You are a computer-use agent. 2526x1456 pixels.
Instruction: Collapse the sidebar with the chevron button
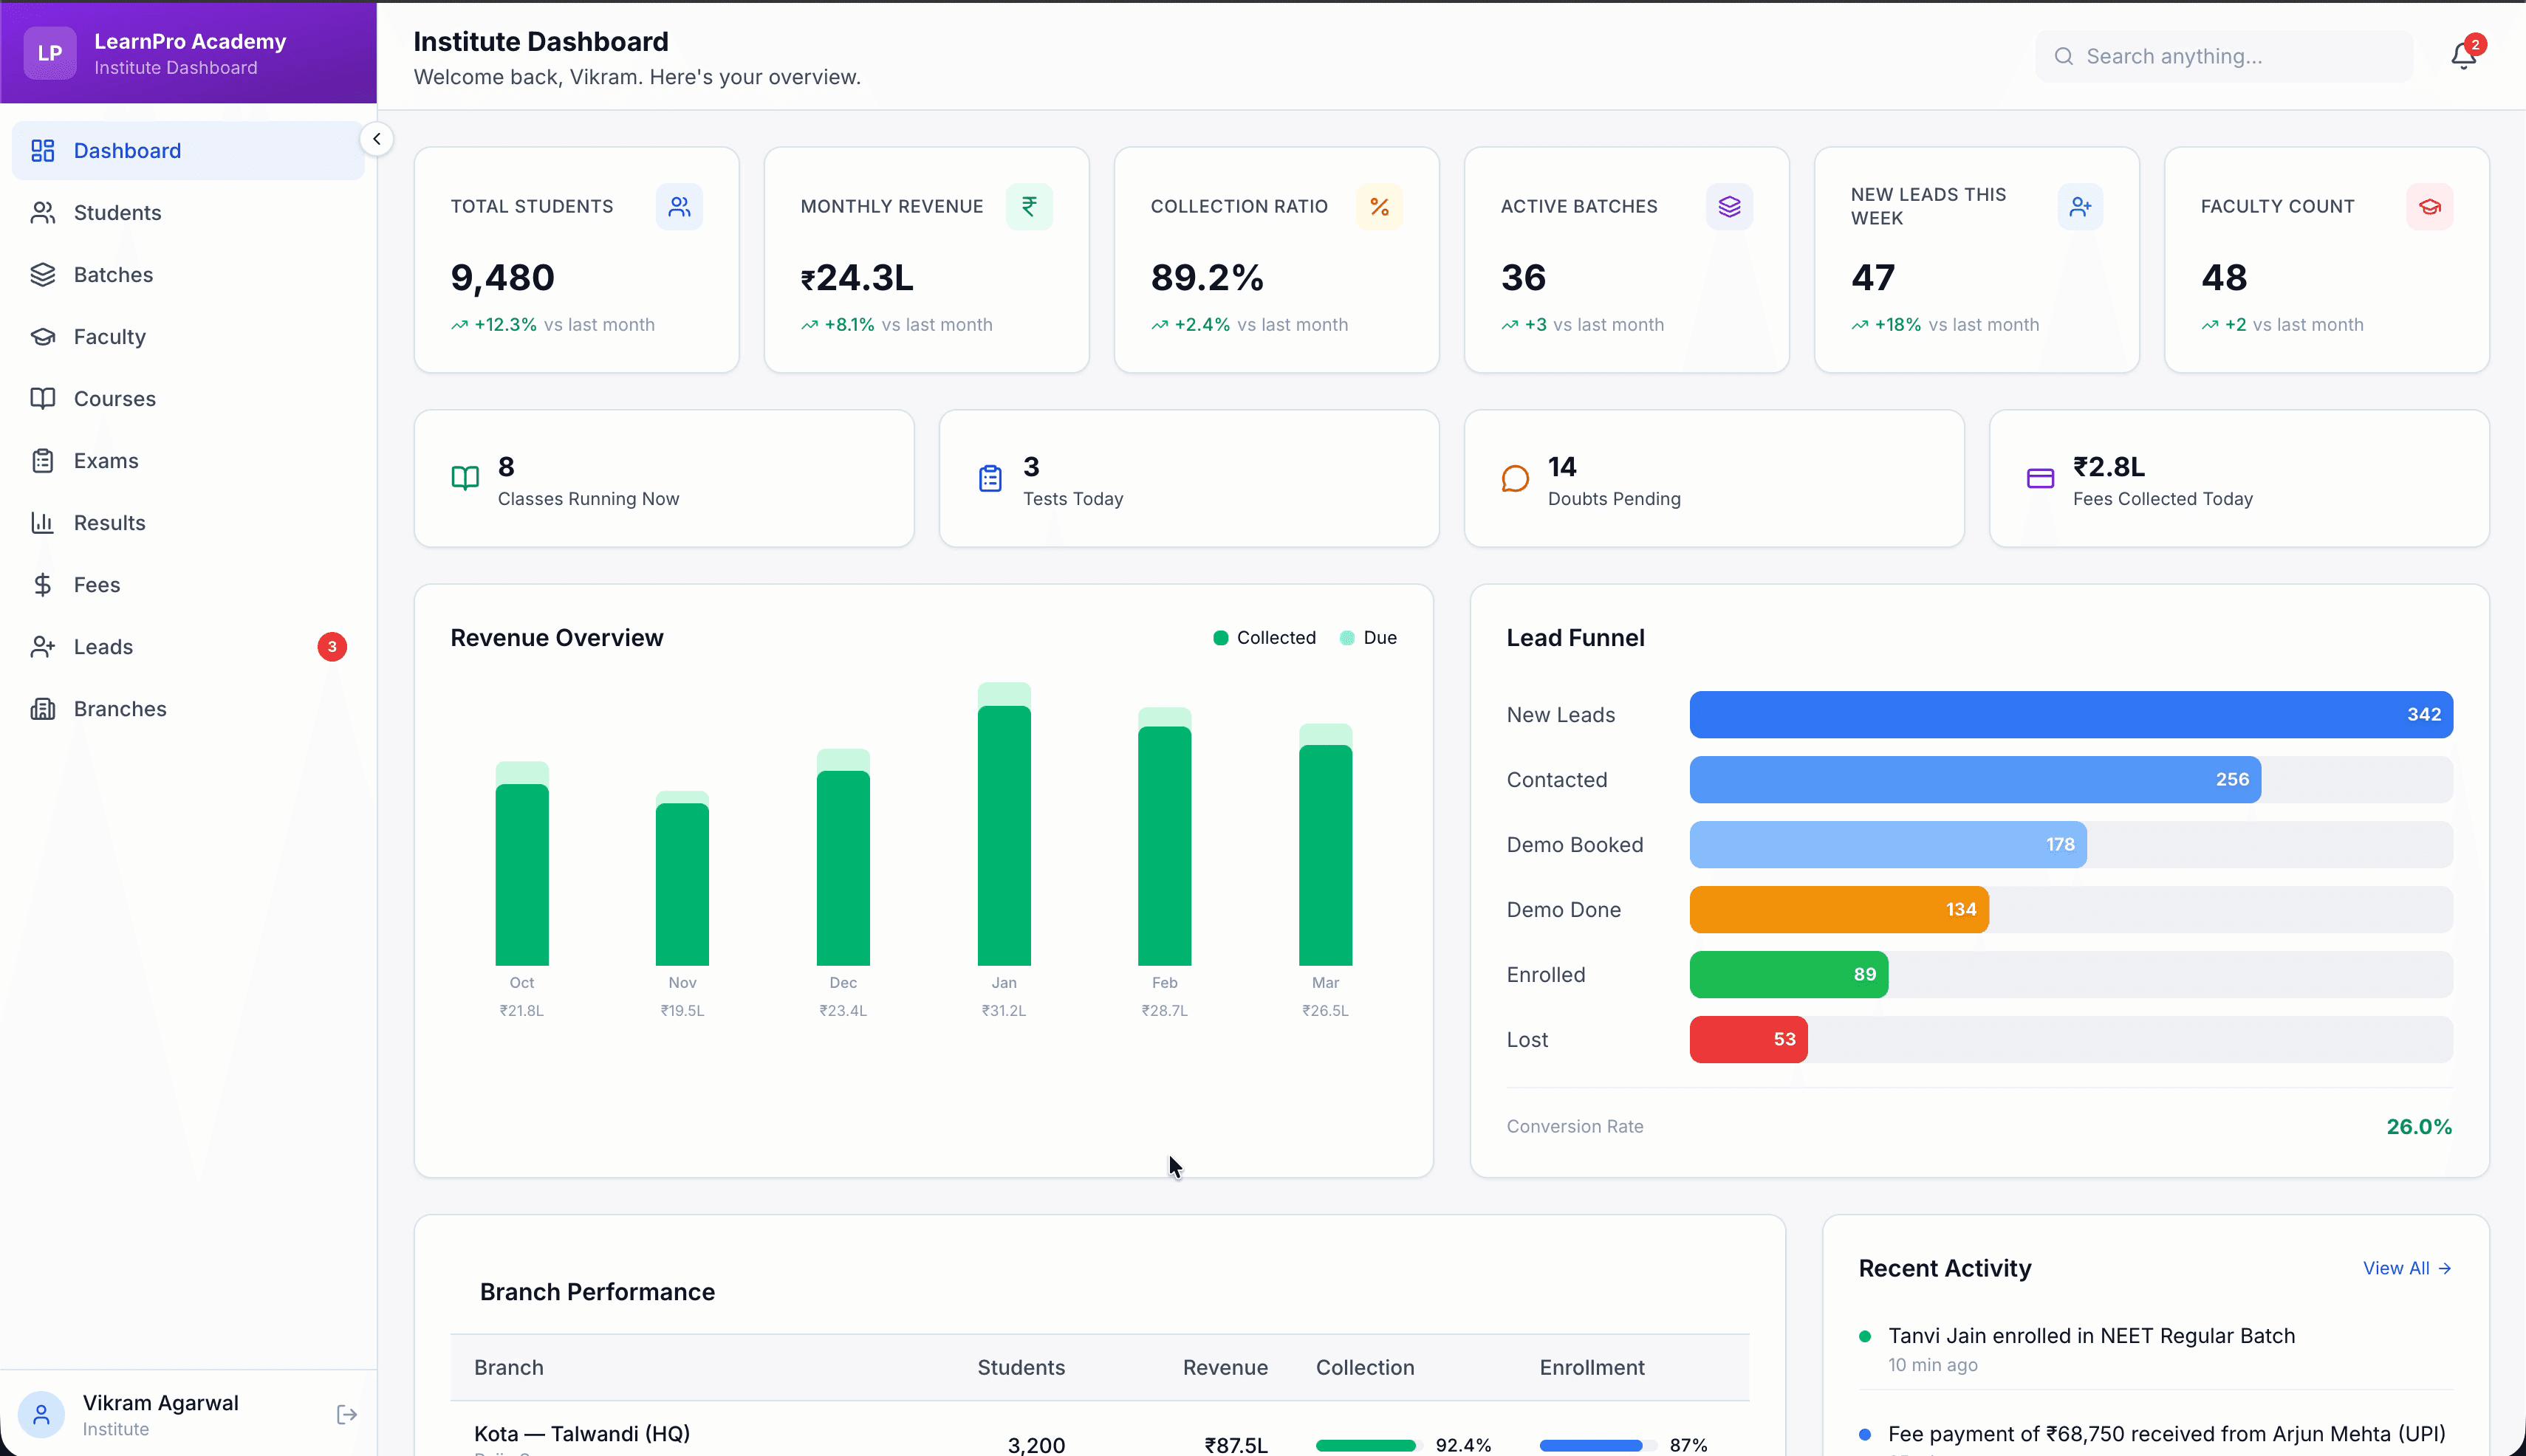(x=377, y=138)
